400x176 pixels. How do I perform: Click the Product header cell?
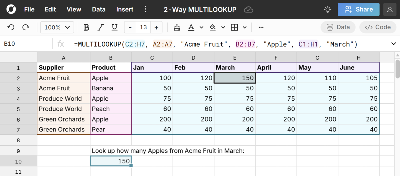click(x=111, y=67)
